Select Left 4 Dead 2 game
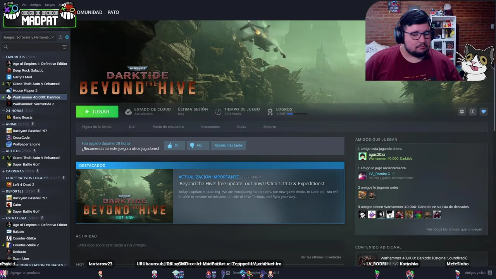 click(23, 184)
